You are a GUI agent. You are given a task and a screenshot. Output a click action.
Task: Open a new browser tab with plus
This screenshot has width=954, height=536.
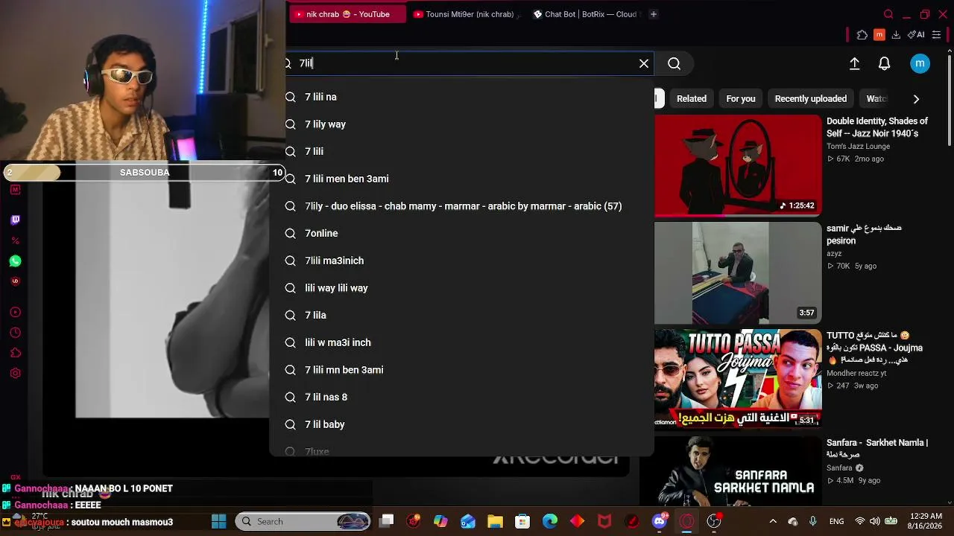pos(653,14)
